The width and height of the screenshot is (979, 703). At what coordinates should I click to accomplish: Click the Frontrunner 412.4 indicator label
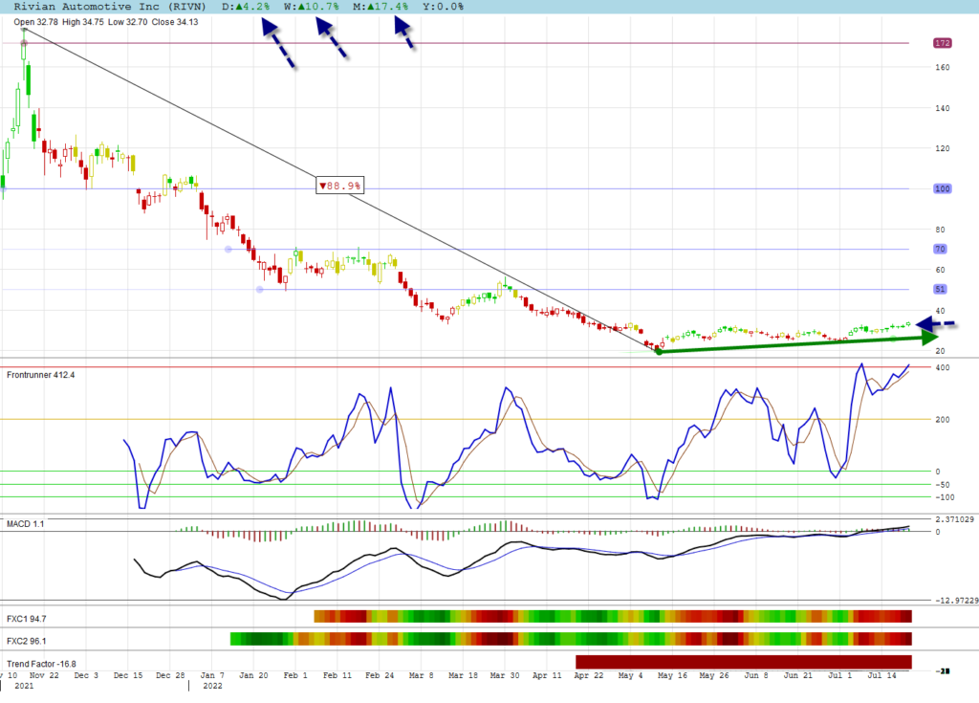[40, 375]
